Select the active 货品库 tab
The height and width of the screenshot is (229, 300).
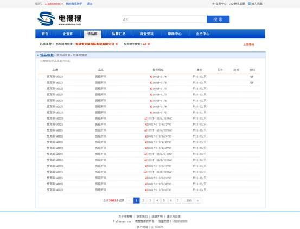(x=92, y=34)
